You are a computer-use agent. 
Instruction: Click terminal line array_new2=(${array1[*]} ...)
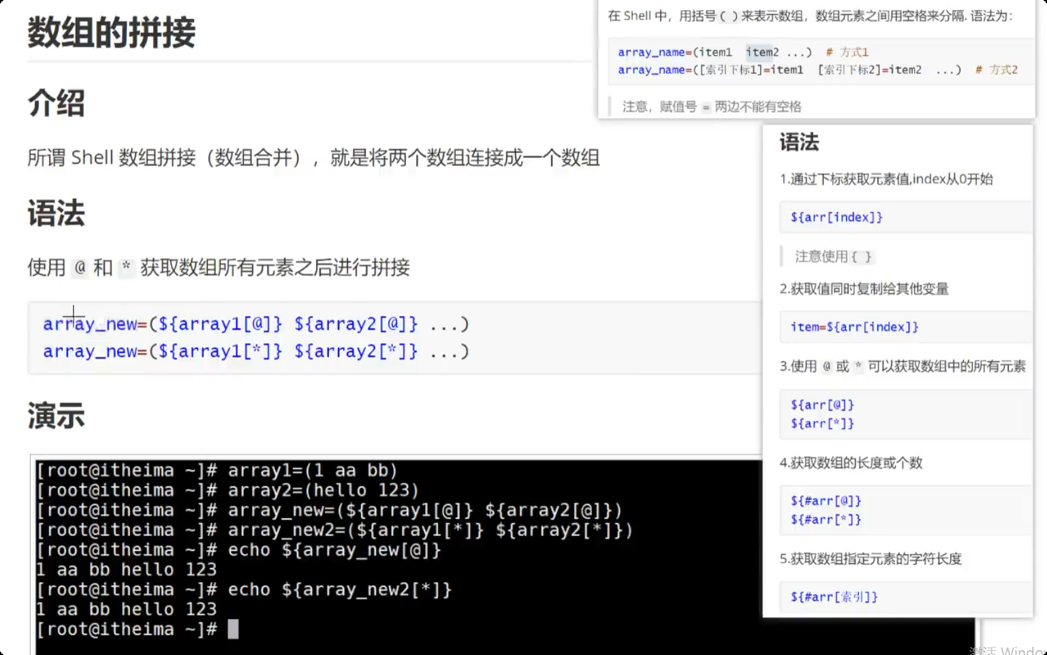click(334, 530)
